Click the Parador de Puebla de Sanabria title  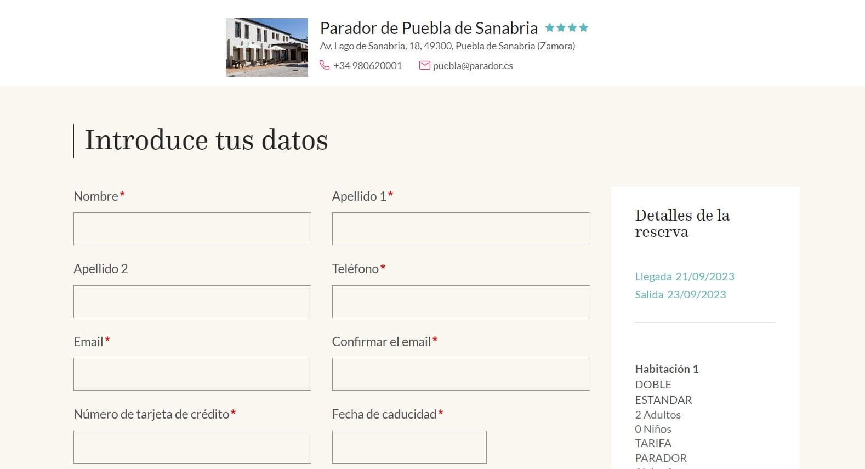pos(429,28)
